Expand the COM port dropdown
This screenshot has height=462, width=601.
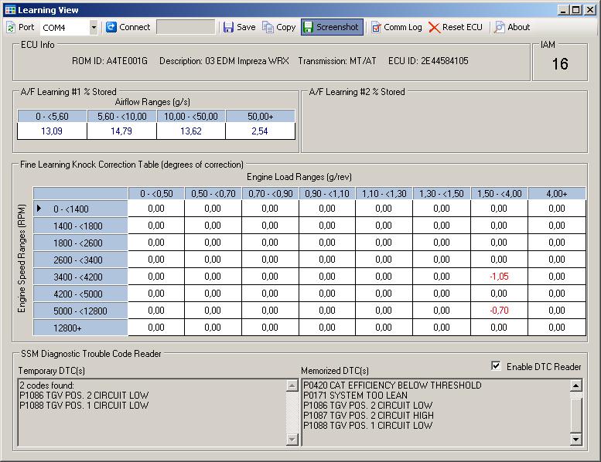pyautogui.click(x=94, y=27)
